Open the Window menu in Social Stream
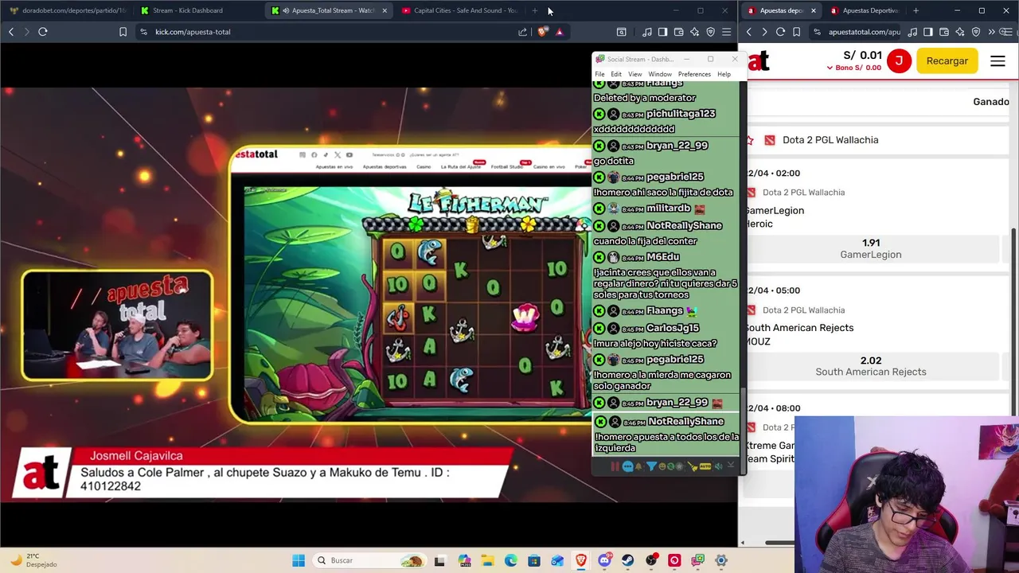Viewport: 1019px width, 573px height. pyautogui.click(x=659, y=74)
